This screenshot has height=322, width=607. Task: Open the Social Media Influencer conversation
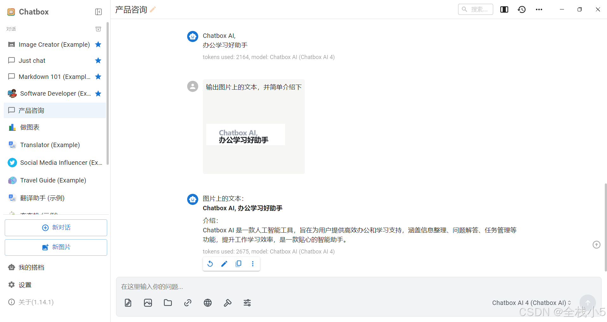point(55,163)
